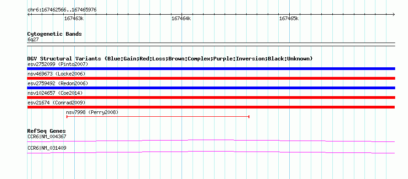The width and height of the screenshot is (408, 179).
Task: Click the nsv7998 (Perry2008) label
Action: (x=92, y=112)
